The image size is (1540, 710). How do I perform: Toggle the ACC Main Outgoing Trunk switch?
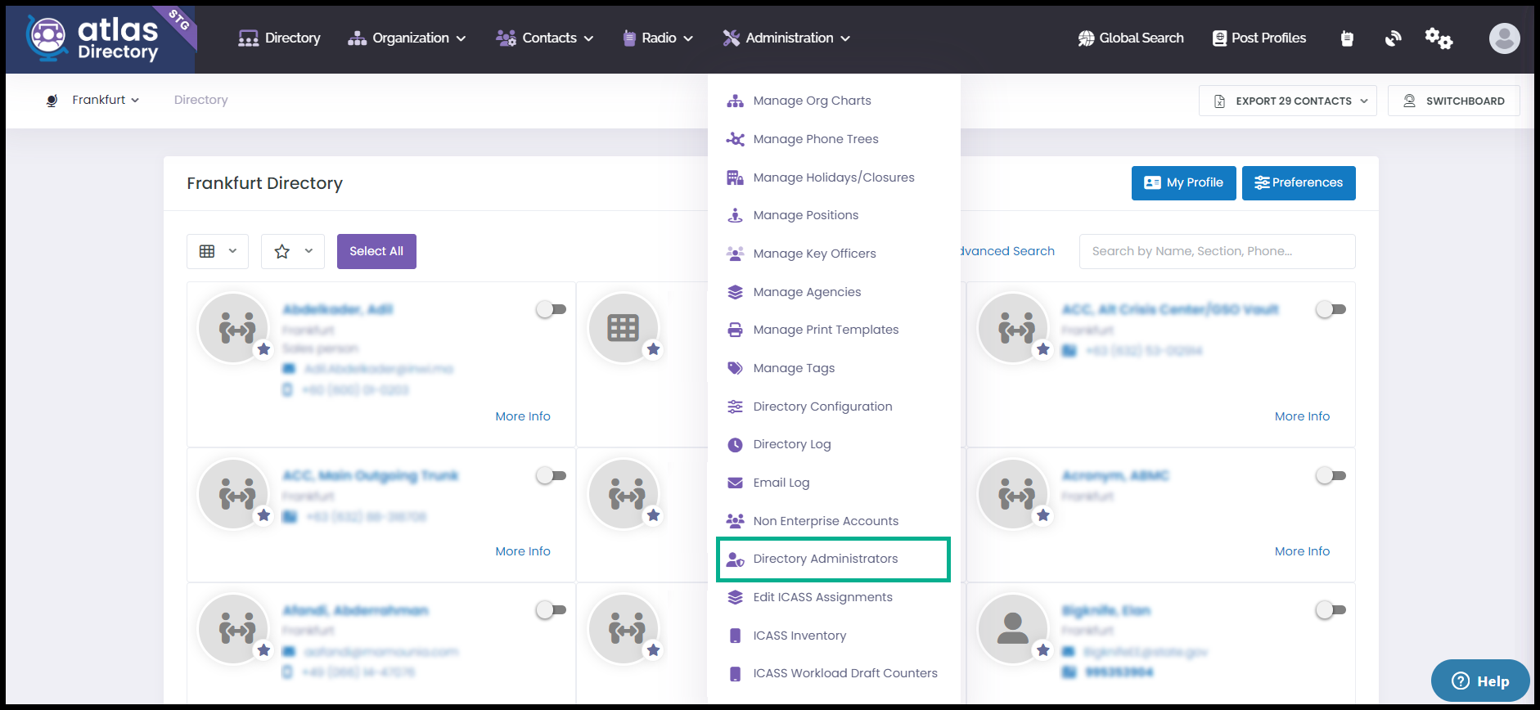552,475
